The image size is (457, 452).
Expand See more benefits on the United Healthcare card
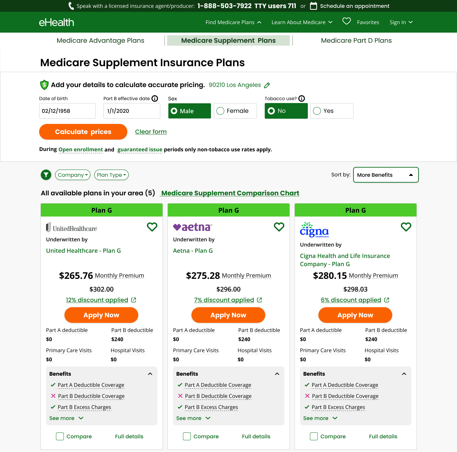tap(66, 418)
